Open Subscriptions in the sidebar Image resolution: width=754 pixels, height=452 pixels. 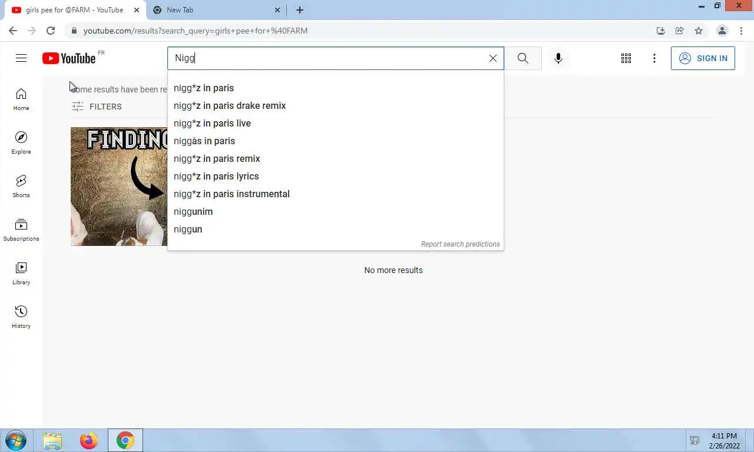click(21, 230)
